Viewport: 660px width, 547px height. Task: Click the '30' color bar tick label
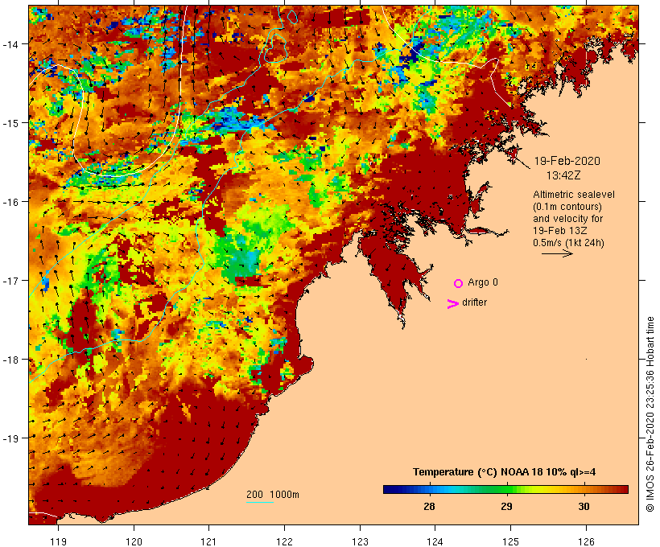[x=584, y=506]
